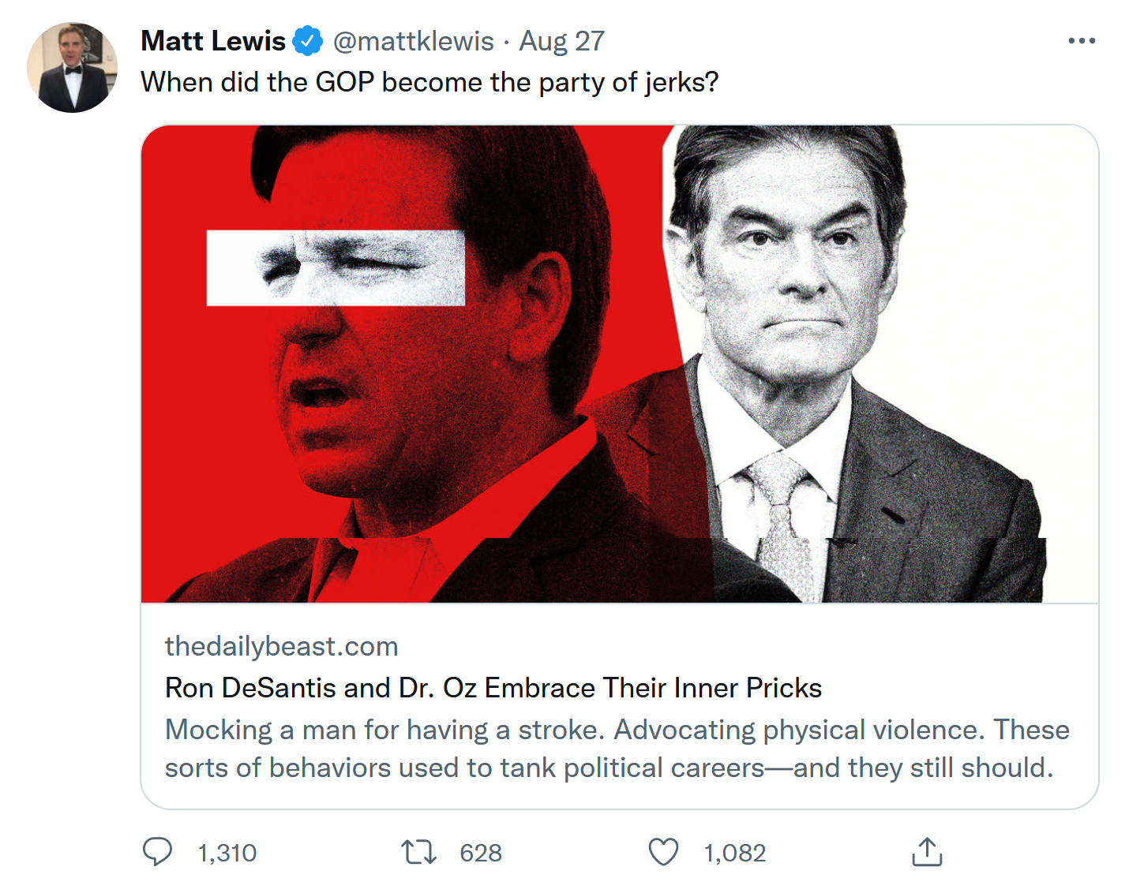The height and width of the screenshot is (893, 1129).
Task: Open the thedailybeast.com domain link
Action: pos(281,646)
